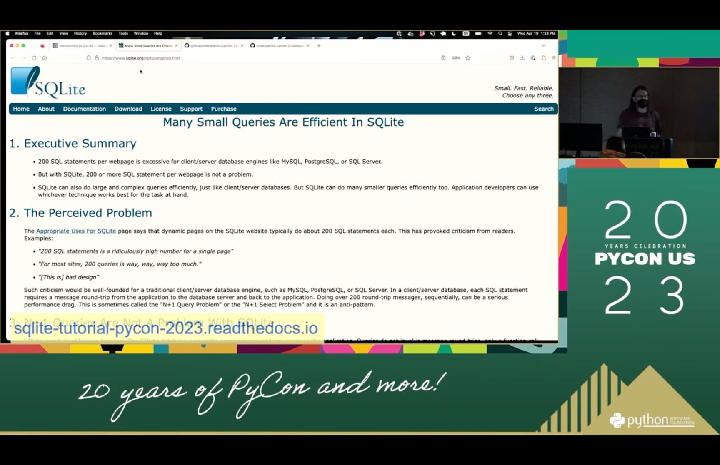Follow the Appropriate Uses For SQLite link
This screenshot has width=720, height=465.
tap(76, 231)
